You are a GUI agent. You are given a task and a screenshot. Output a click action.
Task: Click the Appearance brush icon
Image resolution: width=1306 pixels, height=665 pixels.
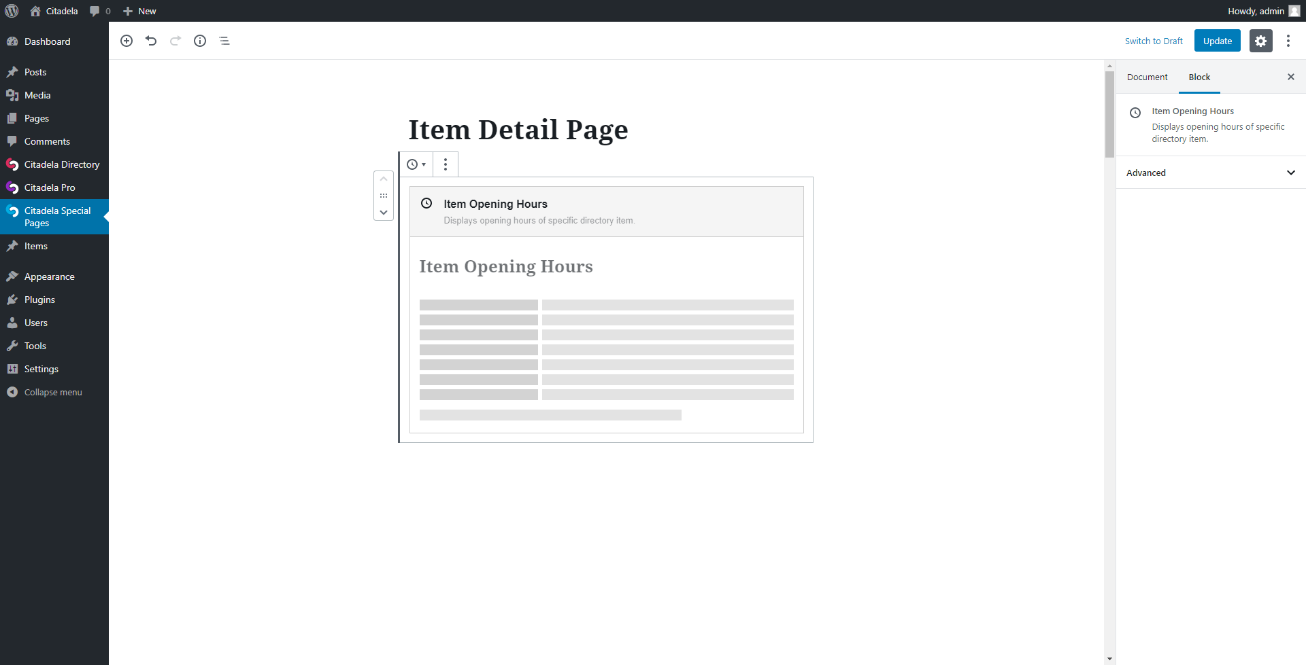pyautogui.click(x=12, y=276)
